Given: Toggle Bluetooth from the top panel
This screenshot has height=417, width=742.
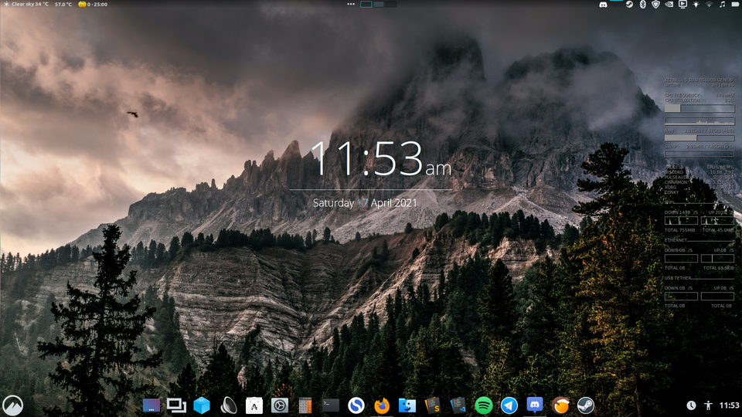Looking at the screenshot, I should point(642,5).
